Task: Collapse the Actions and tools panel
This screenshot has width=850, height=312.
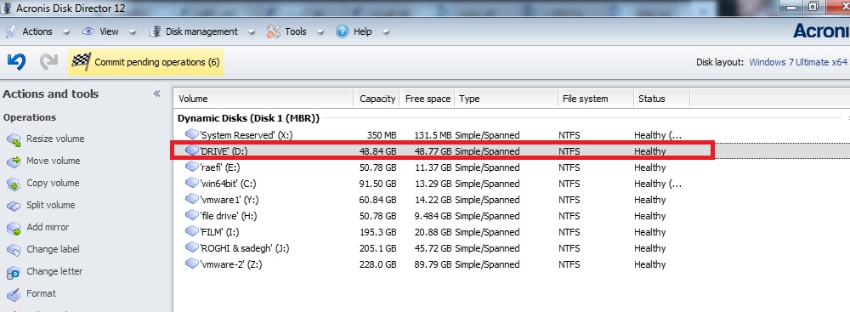Action: click(x=156, y=94)
